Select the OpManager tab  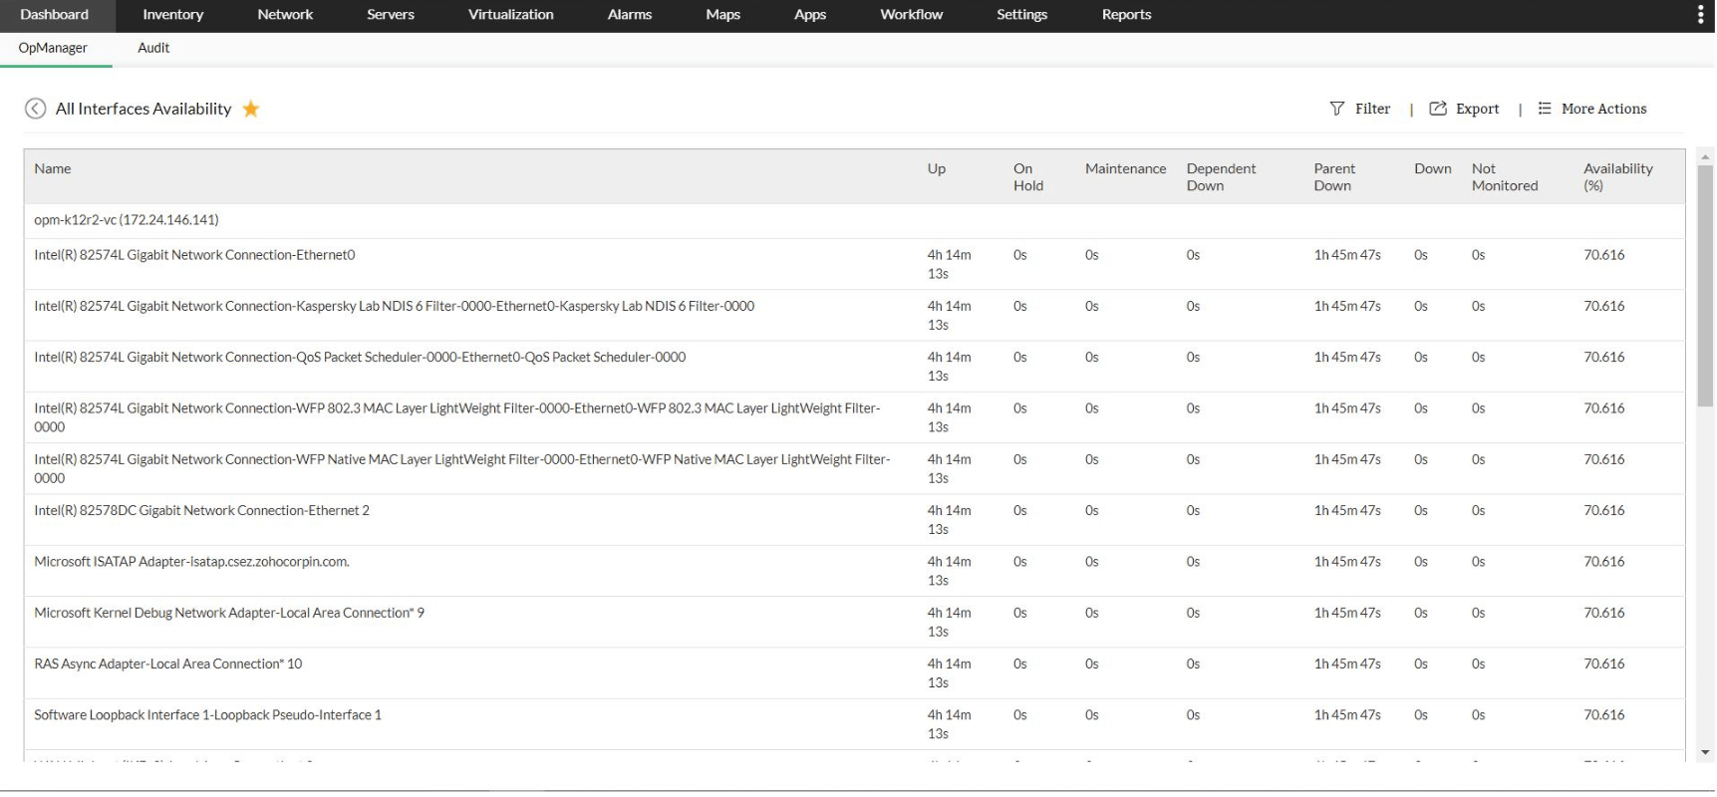click(53, 48)
